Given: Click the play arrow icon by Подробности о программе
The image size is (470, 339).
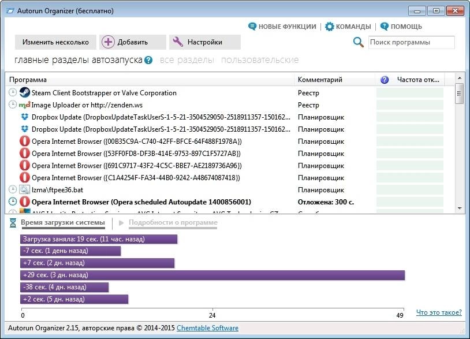Looking at the screenshot, I should [x=121, y=223].
